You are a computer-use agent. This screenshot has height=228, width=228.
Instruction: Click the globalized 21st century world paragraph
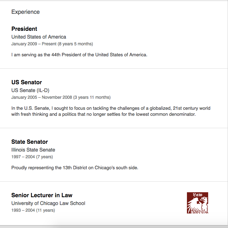[111, 111]
